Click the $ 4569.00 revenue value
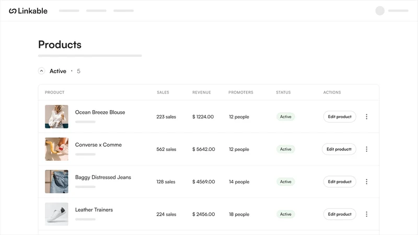The height and width of the screenshot is (235, 418). click(203, 182)
